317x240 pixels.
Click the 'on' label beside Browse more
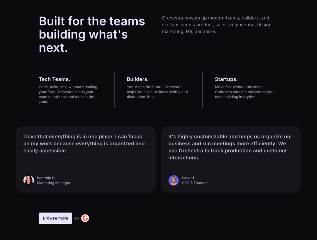click(x=77, y=218)
